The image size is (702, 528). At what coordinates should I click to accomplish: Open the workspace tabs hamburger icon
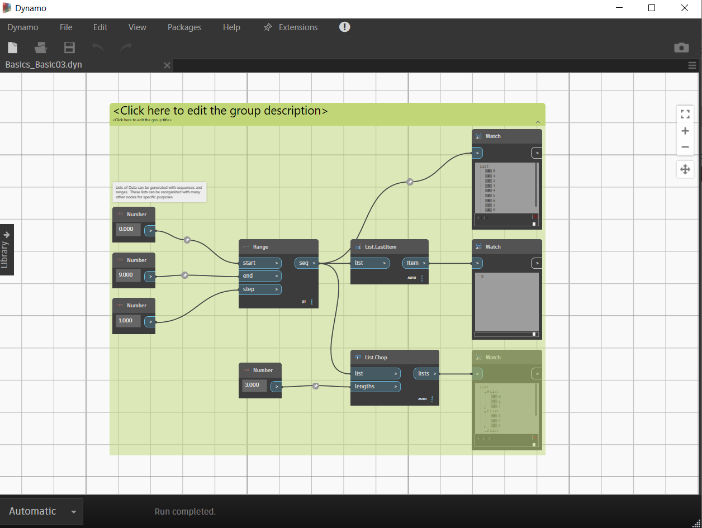click(x=692, y=65)
